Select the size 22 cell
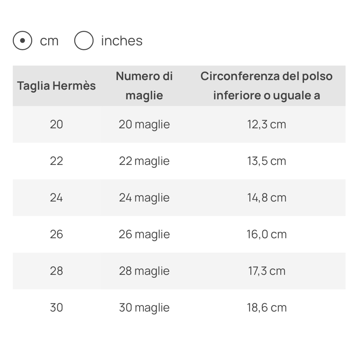The image size is (352, 352). [56, 161]
